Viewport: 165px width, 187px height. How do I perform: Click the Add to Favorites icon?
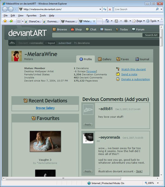coord(11,21)
